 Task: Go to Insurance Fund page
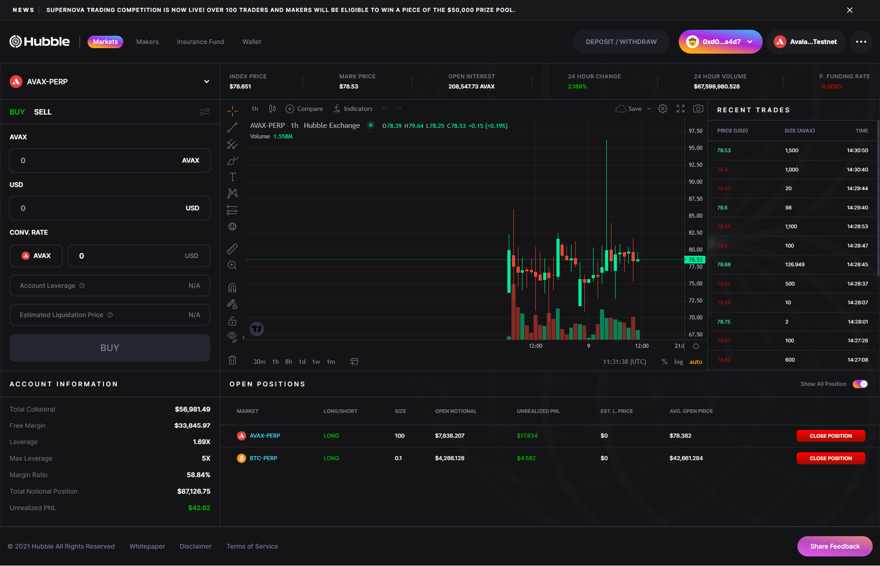(x=200, y=42)
